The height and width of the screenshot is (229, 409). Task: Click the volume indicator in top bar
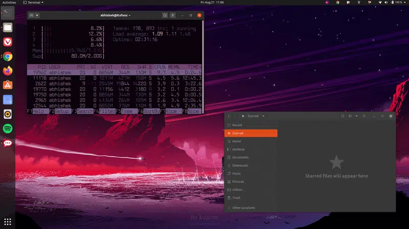click(386, 3)
